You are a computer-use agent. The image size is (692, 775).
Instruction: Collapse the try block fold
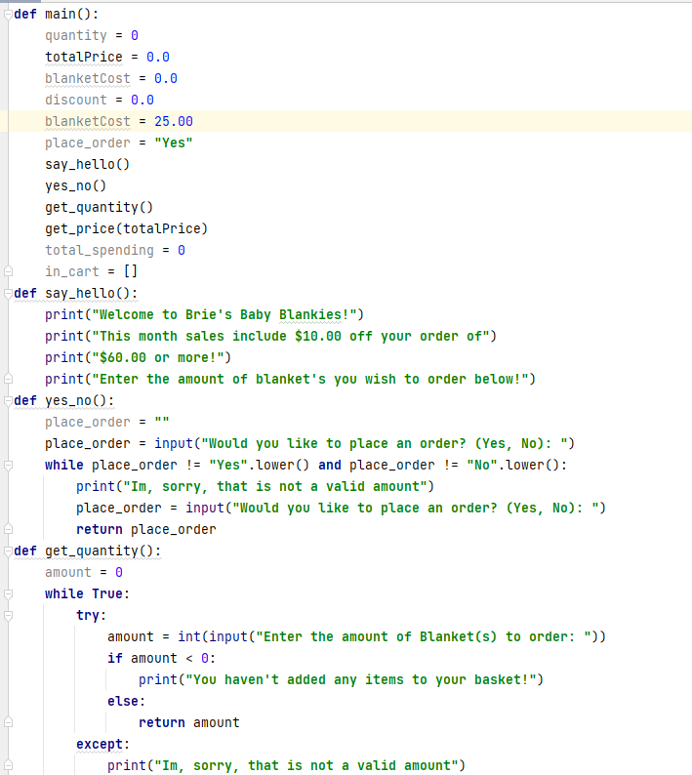pyautogui.click(x=8, y=615)
